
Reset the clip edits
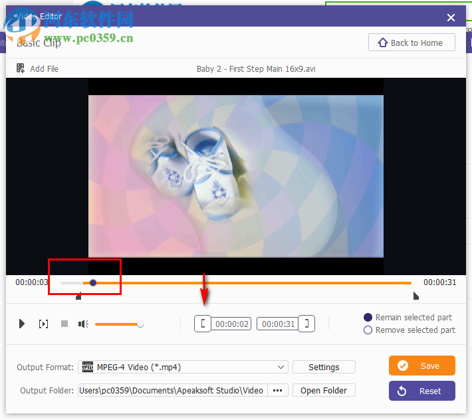click(x=421, y=391)
